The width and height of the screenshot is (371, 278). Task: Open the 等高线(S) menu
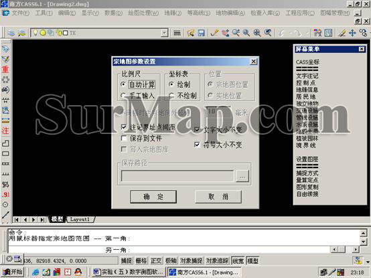(x=199, y=13)
